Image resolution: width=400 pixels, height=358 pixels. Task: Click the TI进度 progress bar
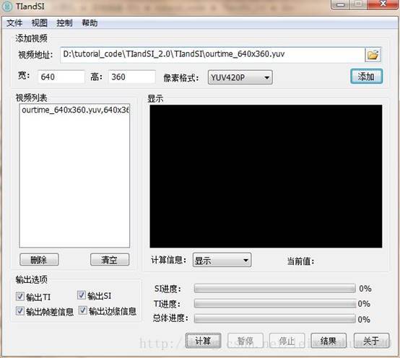[275, 303]
